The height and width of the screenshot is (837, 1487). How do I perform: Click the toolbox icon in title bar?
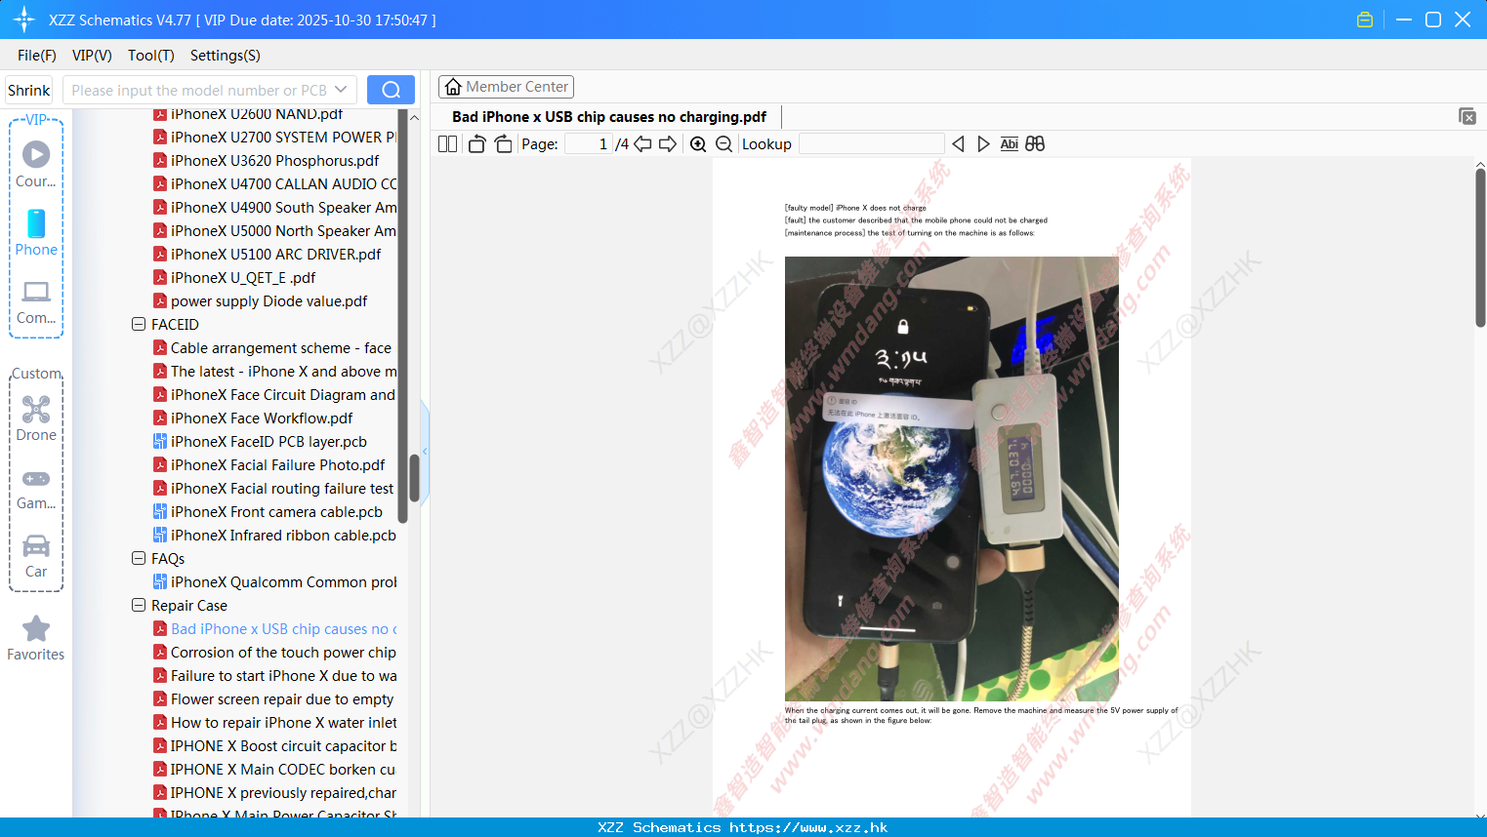pyautogui.click(x=1365, y=20)
